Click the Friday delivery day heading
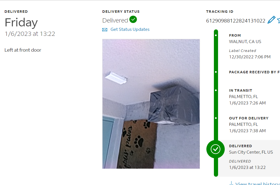The width and height of the screenshot is (280, 185). pos(21,22)
